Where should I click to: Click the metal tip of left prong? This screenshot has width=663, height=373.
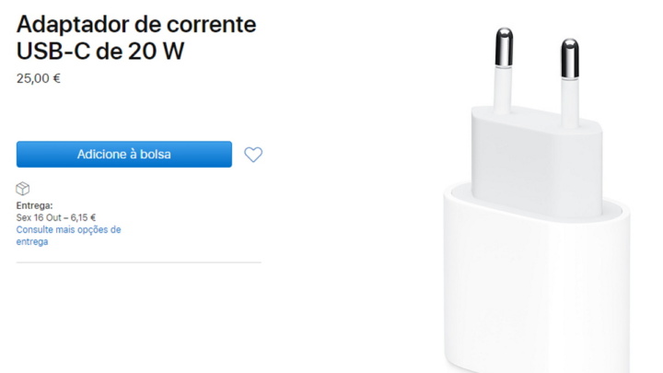pyautogui.click(x=504, y=47)
